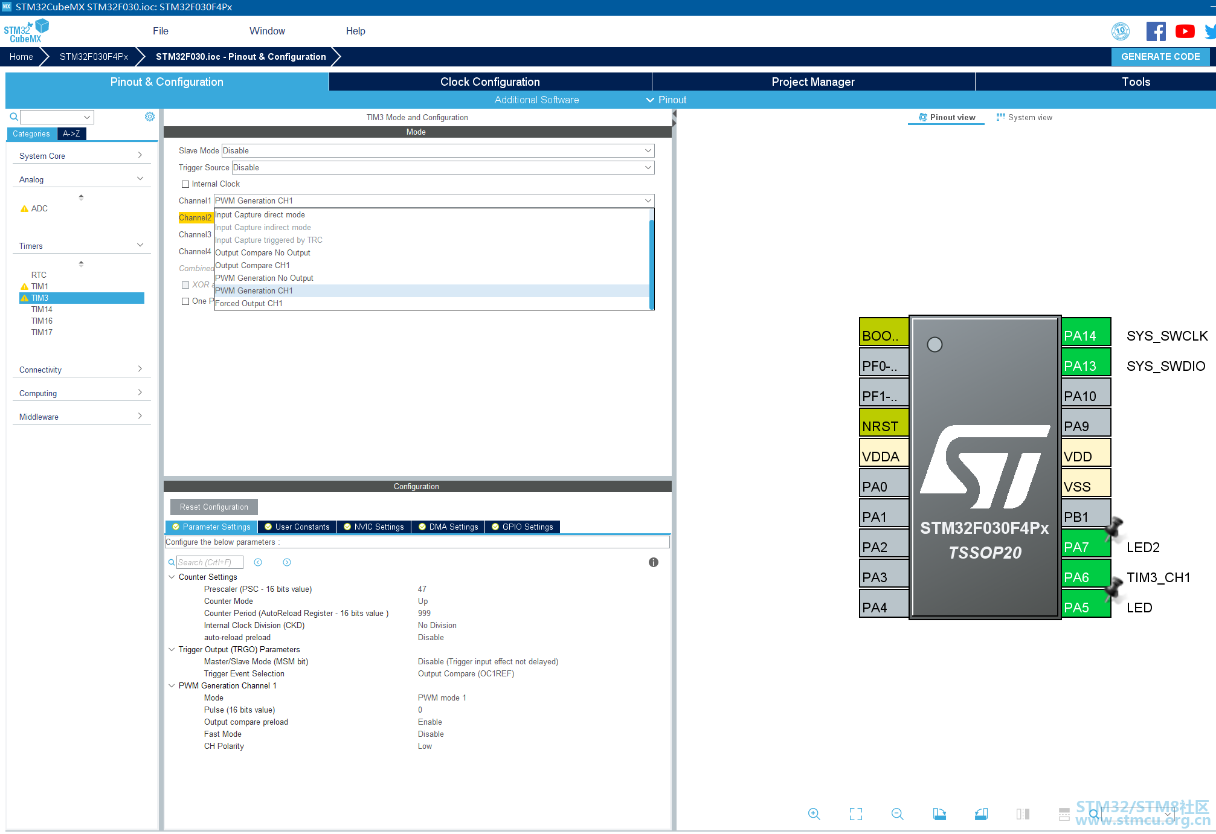Click the parameter search field
The height and width of the screenshot is (834, 1216).
click(x=210, y=562)
